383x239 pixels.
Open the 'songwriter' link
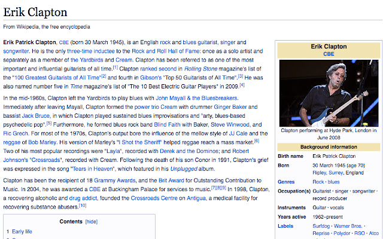(16, 51)
